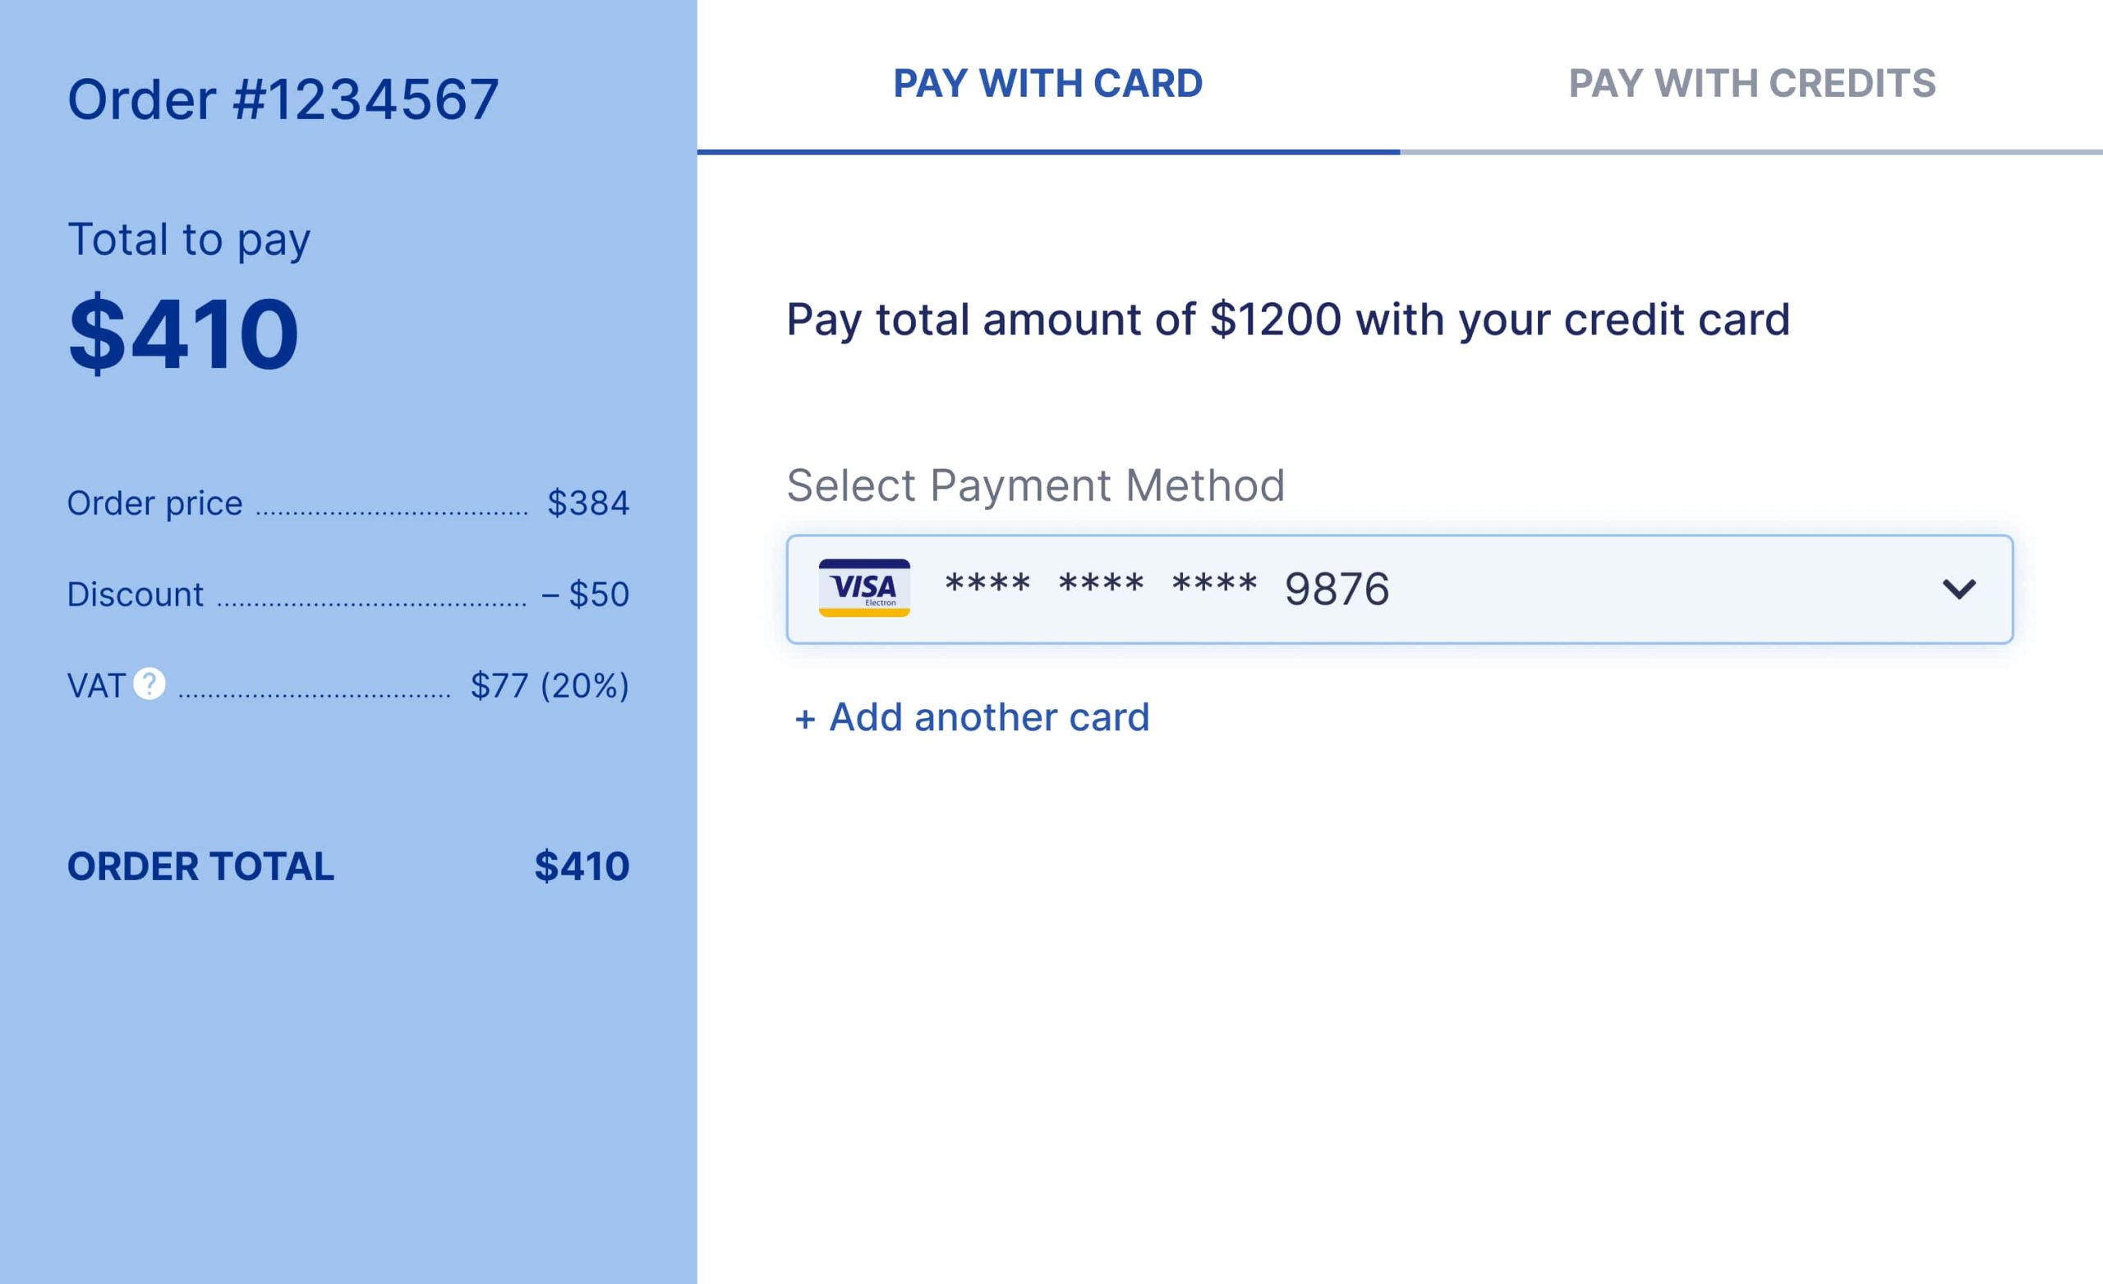Click the plus icon before Add another card
Image resolution: width=2103 pixels, height=1284 pixels.
click(x=804, y=720)
